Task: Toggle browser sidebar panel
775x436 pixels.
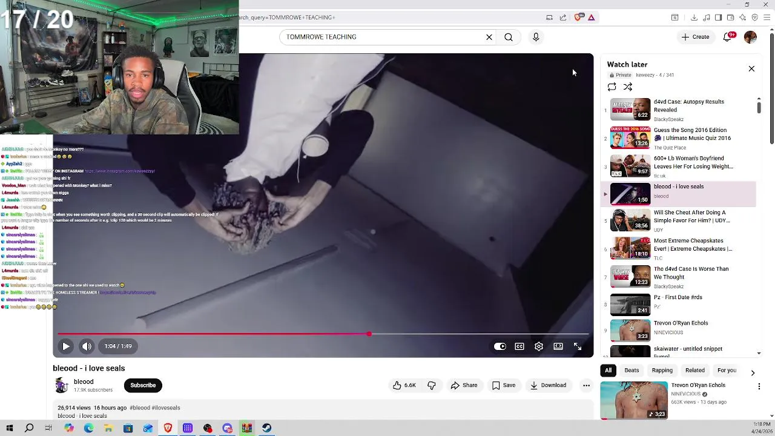Action: pos(718,18)
